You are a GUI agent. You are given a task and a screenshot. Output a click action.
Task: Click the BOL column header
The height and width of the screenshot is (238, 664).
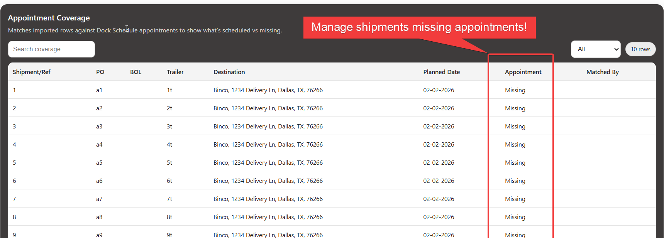(x=136, y=72)
